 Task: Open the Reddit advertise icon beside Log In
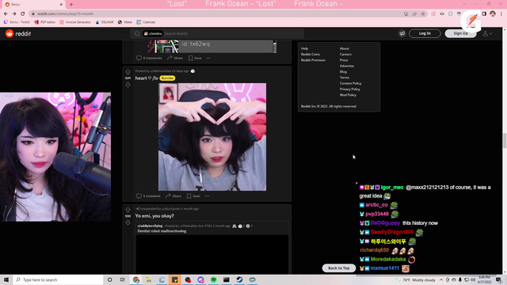402,33
